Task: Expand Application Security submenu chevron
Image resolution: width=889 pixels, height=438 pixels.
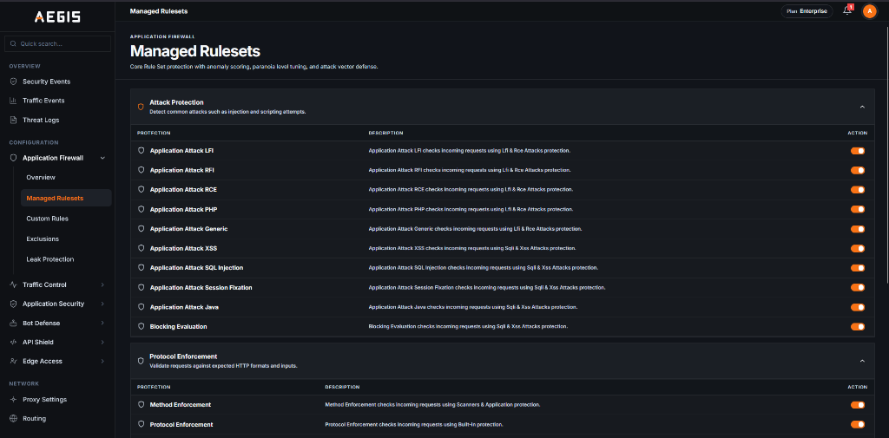Action: pos(102,304)
